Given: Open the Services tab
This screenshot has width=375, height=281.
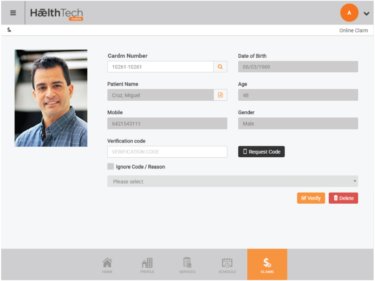Looking at the screenshot, I should [x=187, y=265].
